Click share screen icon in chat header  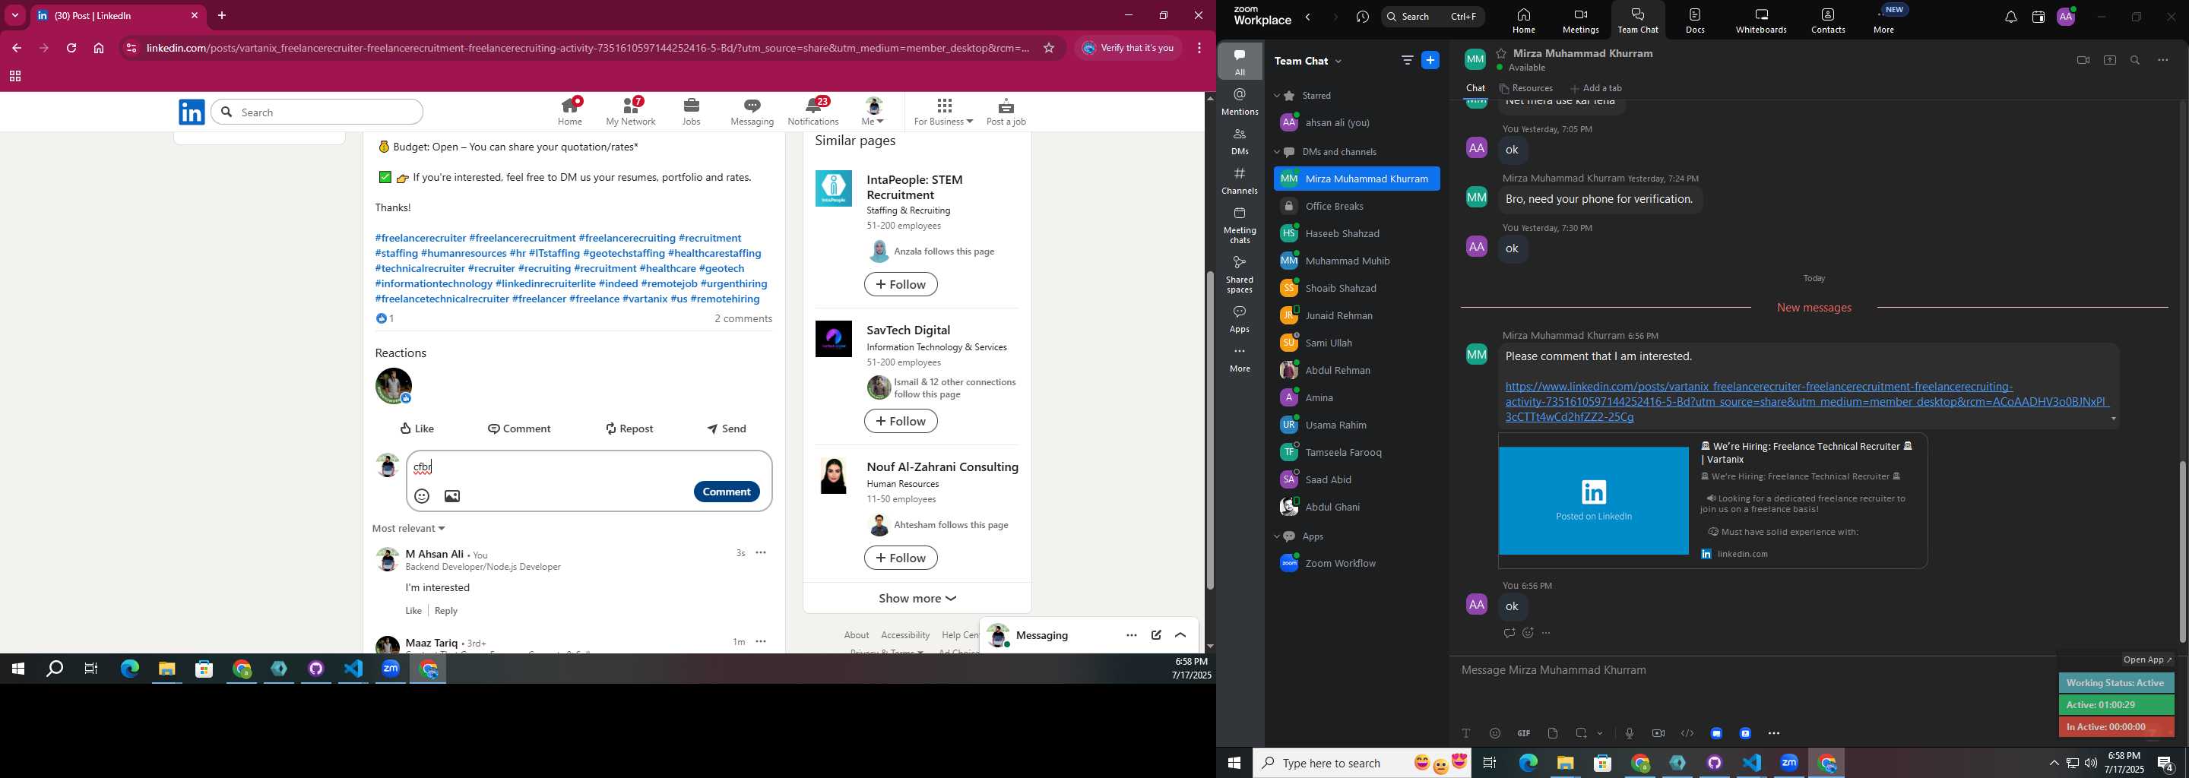coord(2110,60)
